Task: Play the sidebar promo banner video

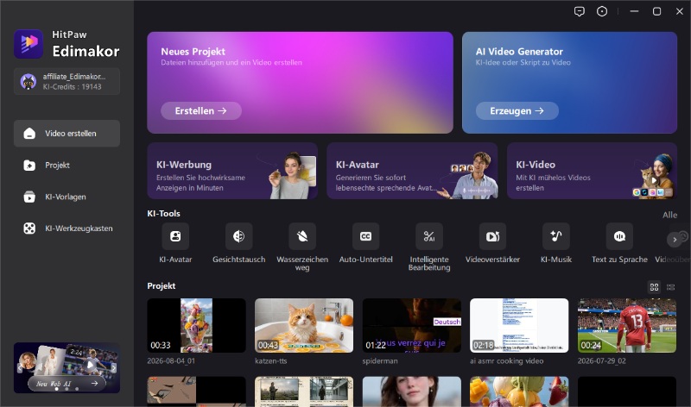Action: (90, 366)
